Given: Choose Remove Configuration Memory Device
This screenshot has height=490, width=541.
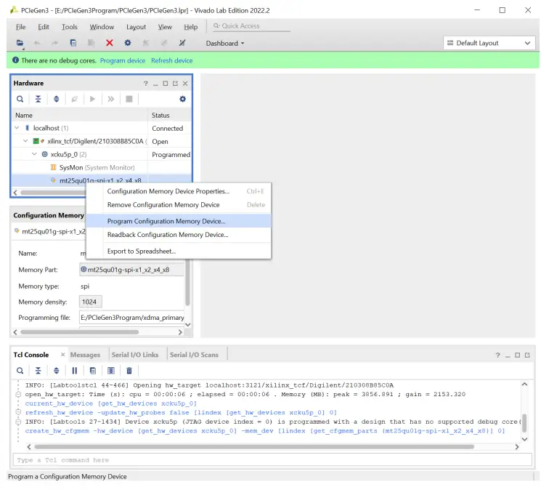Looking at the screenshot, I should (x=179, y=205).
